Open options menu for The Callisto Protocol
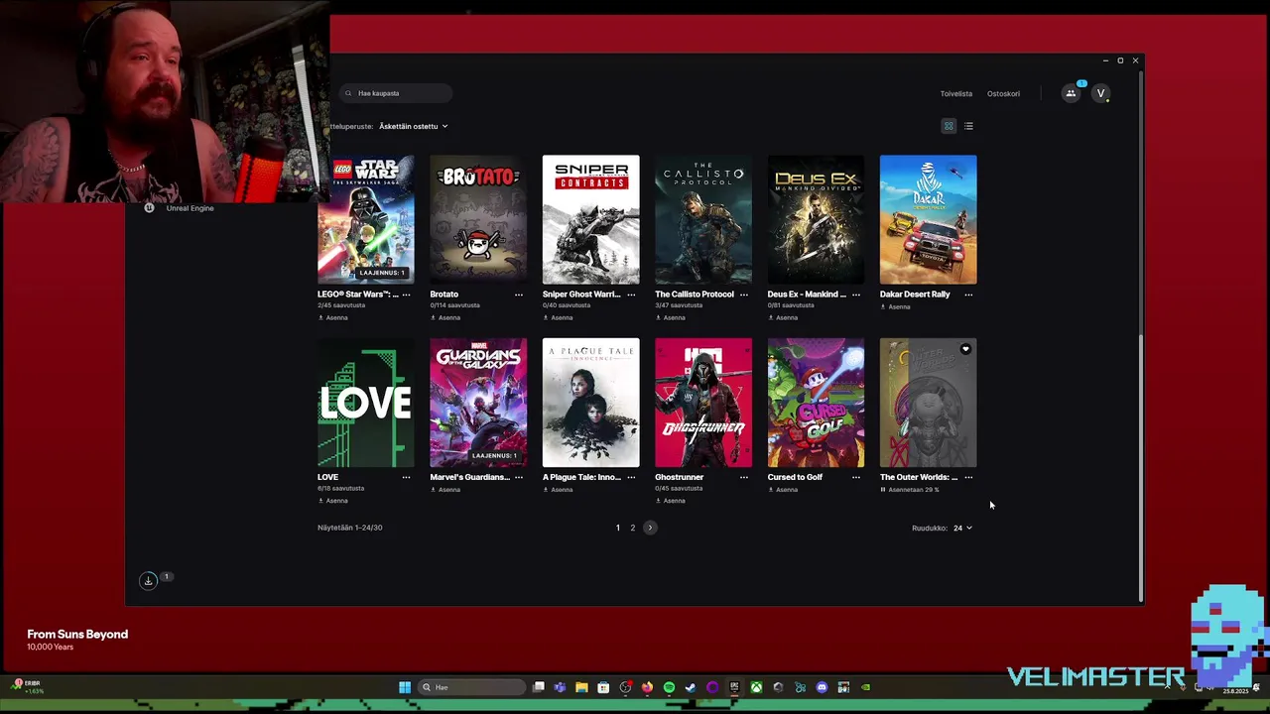Image resolution: width=1270 pixels, height=714 pixels. (x=743, y=295)
